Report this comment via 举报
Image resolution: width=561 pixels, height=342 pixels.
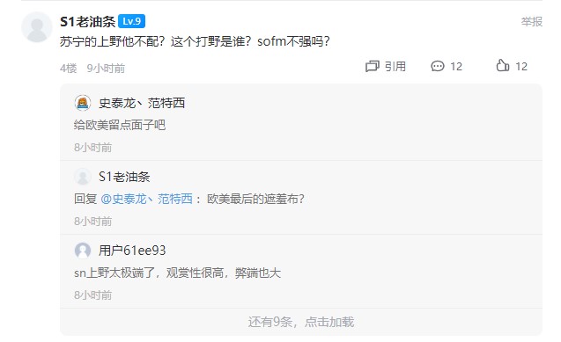pyautogui.click(x=532, y=22)
